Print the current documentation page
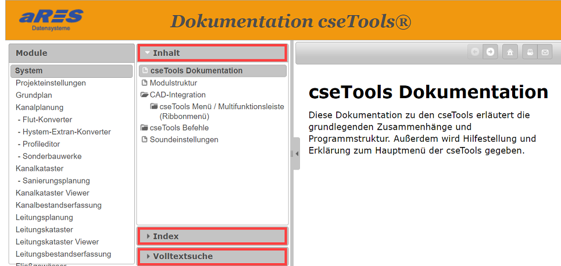The width and height of the screenshot is (561, 266). tap(530, 52)
